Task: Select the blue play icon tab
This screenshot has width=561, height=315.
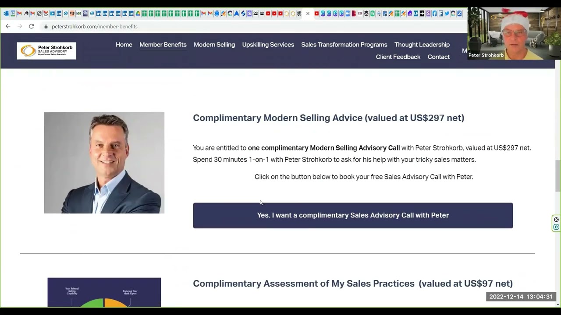Action: click(x=52, y=14)
